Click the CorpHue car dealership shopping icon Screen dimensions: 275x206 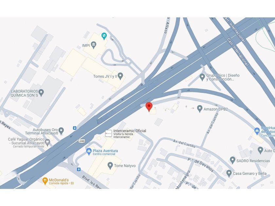257,131
